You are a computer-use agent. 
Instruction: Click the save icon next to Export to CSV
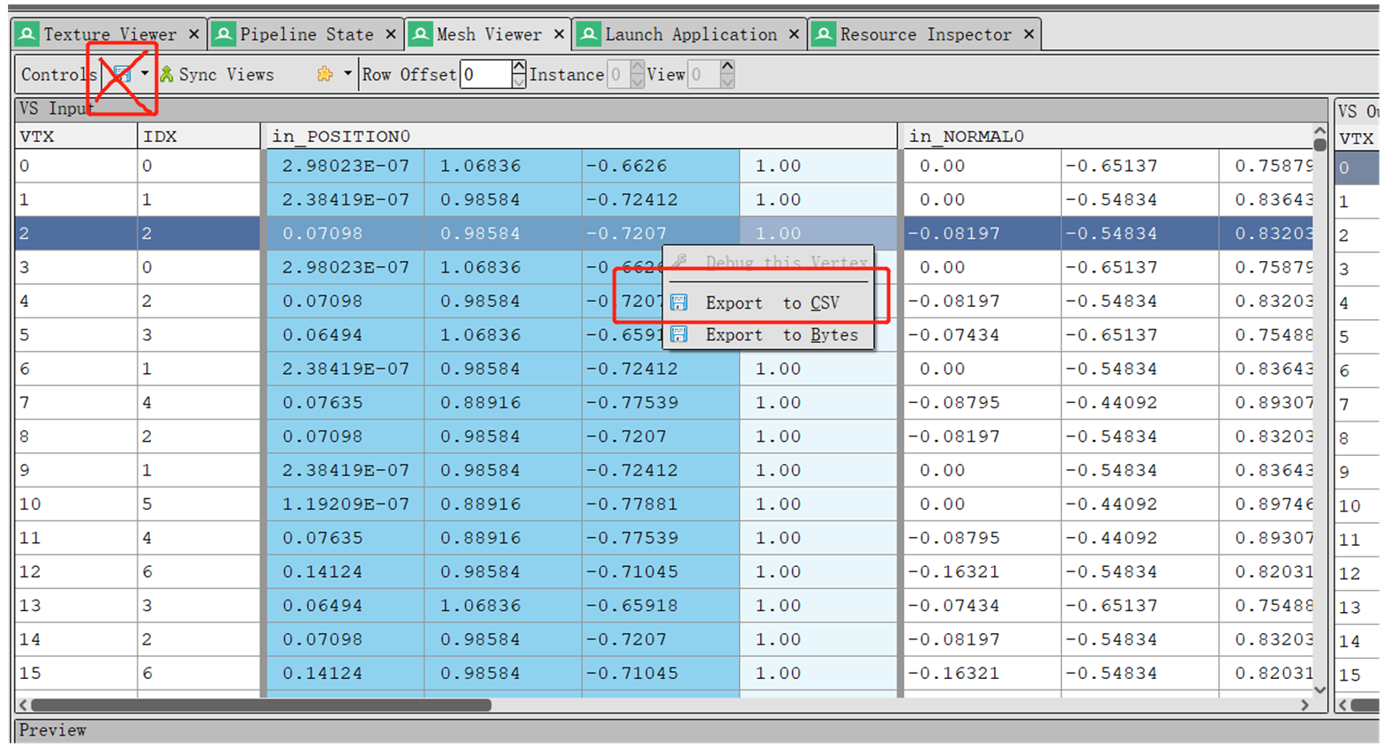coord(679,302)
